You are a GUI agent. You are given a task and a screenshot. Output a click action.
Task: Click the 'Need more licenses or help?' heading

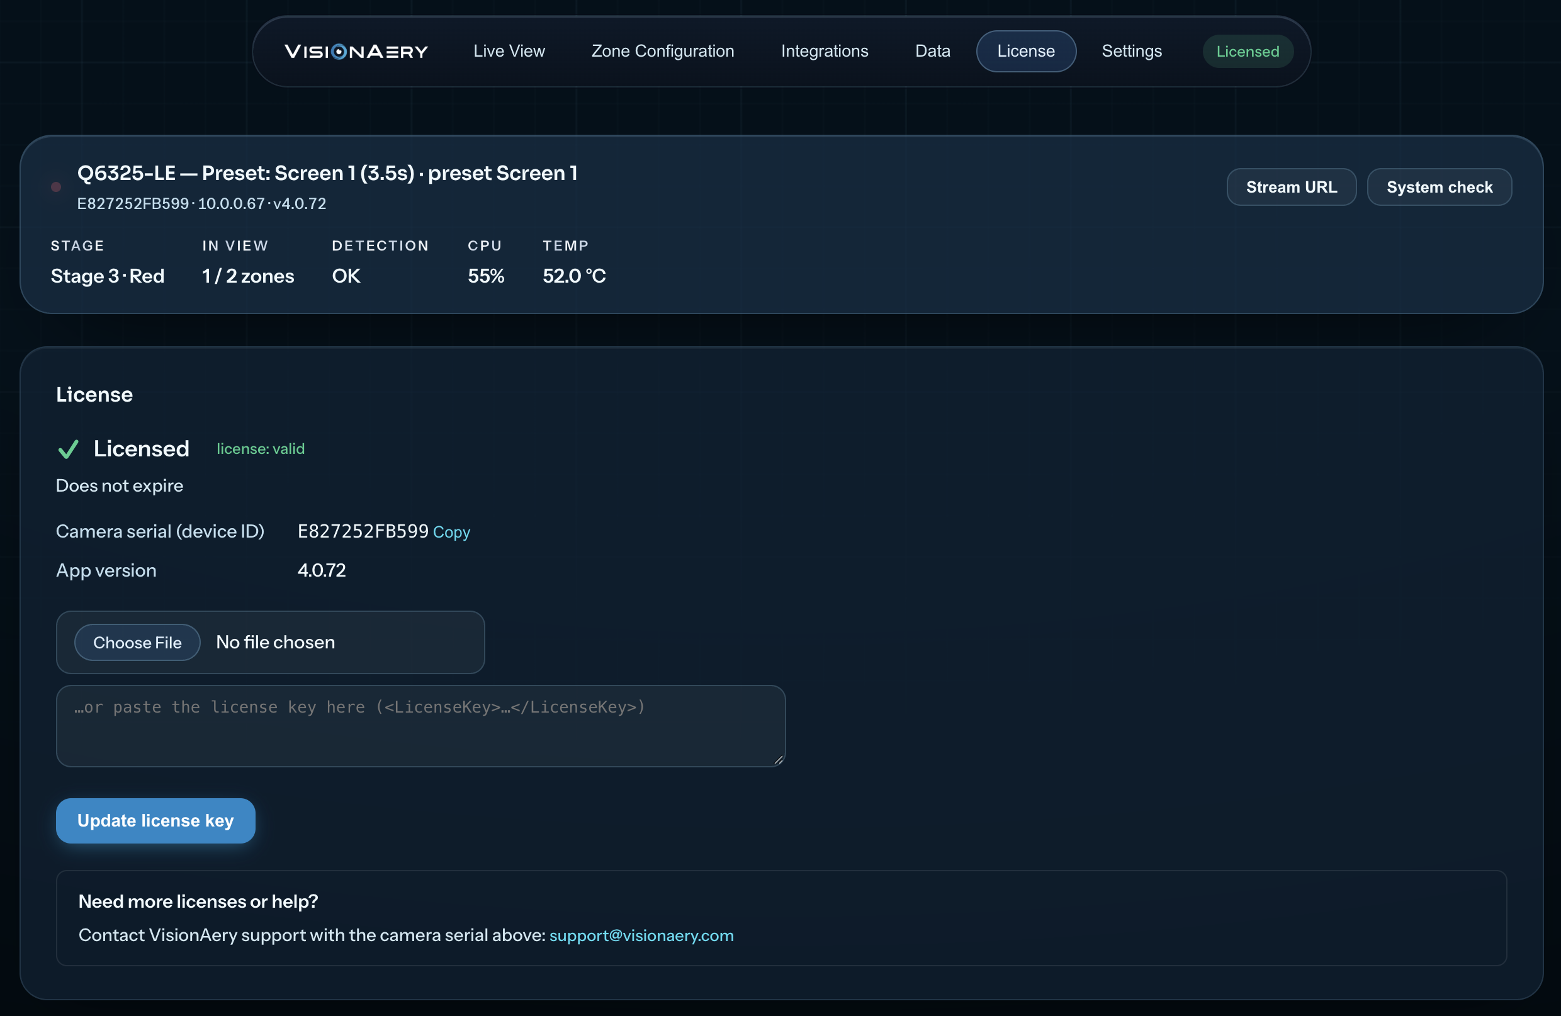(x=198, y=902)
